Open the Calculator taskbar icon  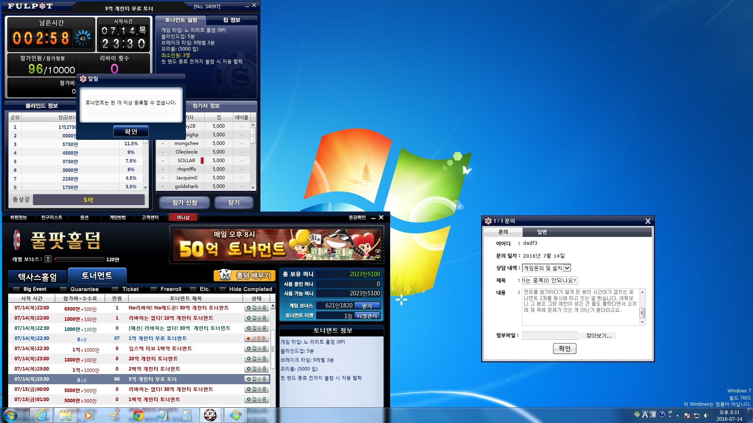(187, 415)
